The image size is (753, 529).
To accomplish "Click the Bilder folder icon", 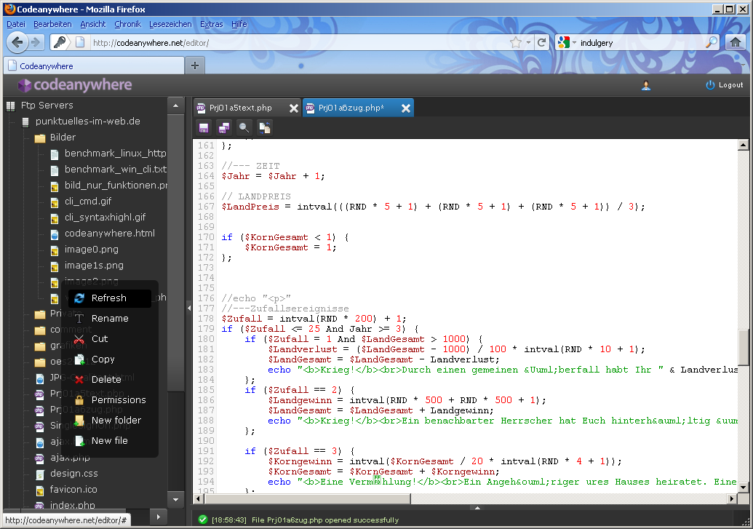I will [40, 138].
